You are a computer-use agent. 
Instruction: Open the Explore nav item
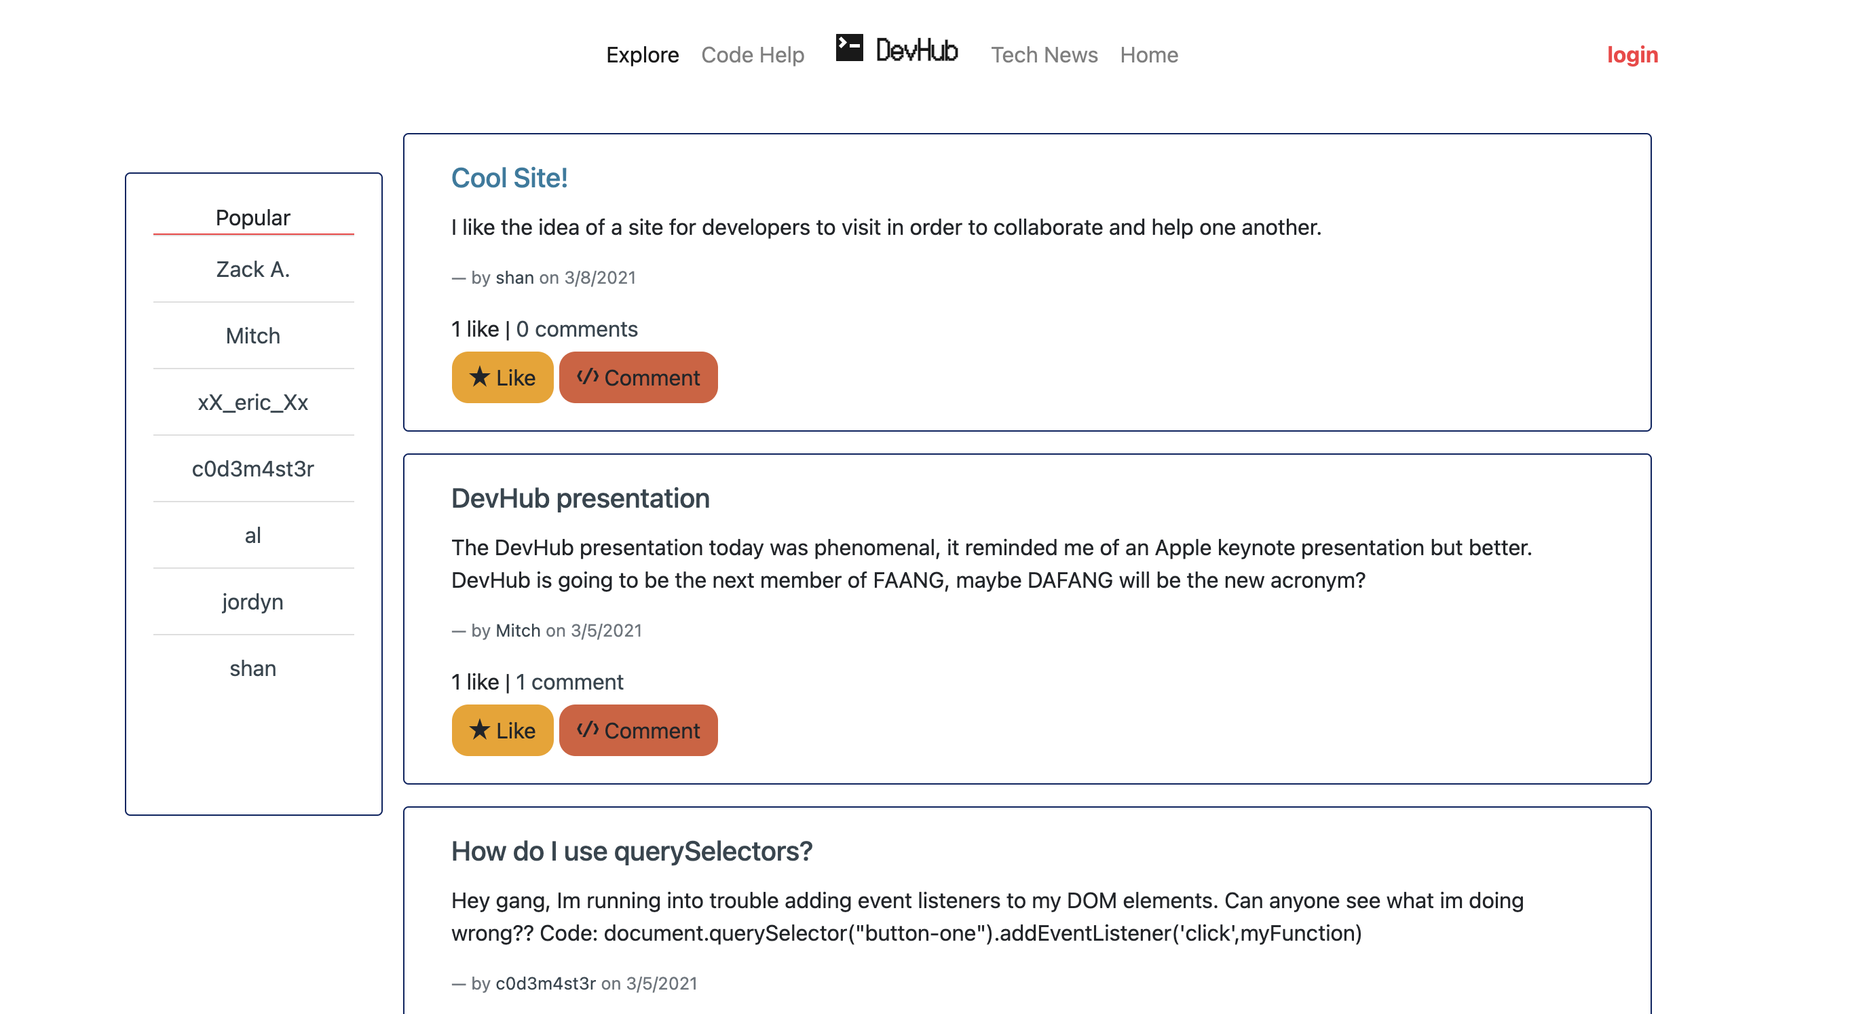pos(642,55)
